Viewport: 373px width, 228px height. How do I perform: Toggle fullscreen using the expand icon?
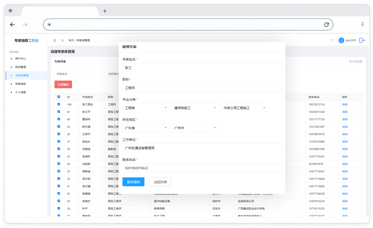pyautogui.click(x=332, y=40)
